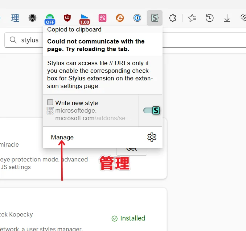Click the microsoftedge.microsoft.com URL link

[93, 114]
